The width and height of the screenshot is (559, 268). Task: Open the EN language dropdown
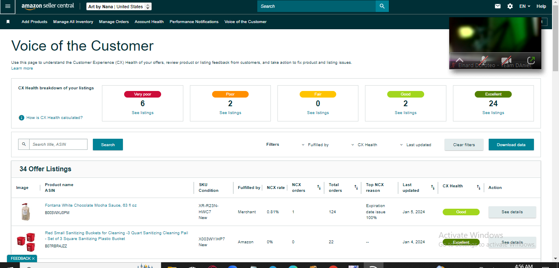(x=525, y=6)
